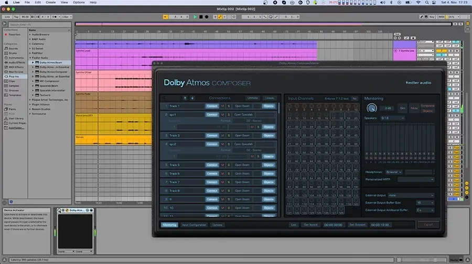Click Connect for Track 1

(212, 106)
